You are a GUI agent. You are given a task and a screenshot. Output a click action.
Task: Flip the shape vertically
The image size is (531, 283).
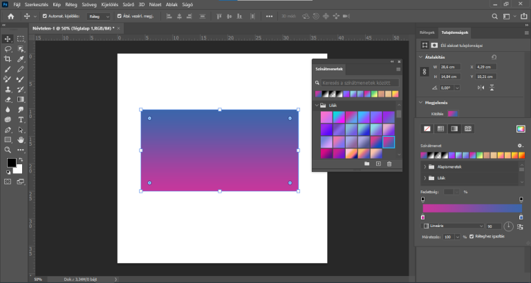[492, 88]
